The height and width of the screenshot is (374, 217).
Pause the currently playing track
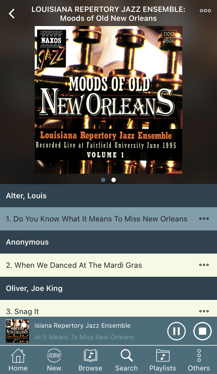pyautogui.click(x=176, y=331)
